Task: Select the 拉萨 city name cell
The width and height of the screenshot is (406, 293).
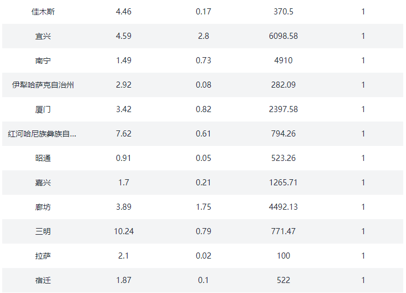Action: (x=43, y=256)
